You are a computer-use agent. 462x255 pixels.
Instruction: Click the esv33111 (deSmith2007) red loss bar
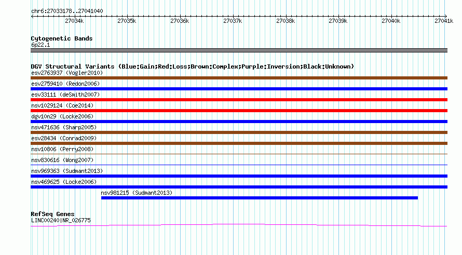[239, 100]
